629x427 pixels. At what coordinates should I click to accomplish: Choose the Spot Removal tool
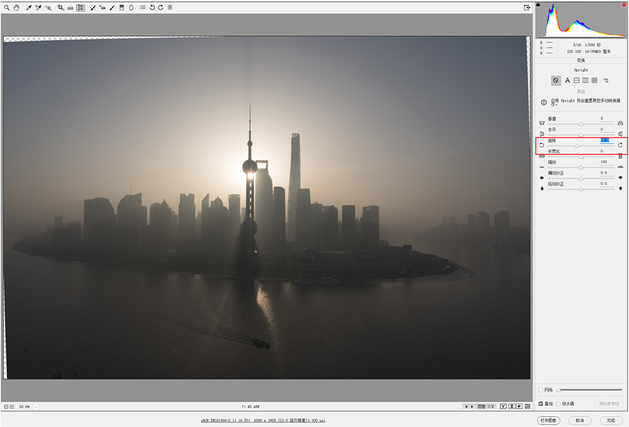click(x=93, y=8)
